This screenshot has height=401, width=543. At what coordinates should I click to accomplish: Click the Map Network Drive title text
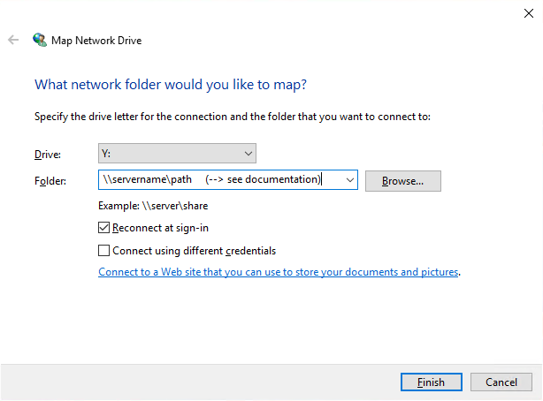(x=97, y=41)
